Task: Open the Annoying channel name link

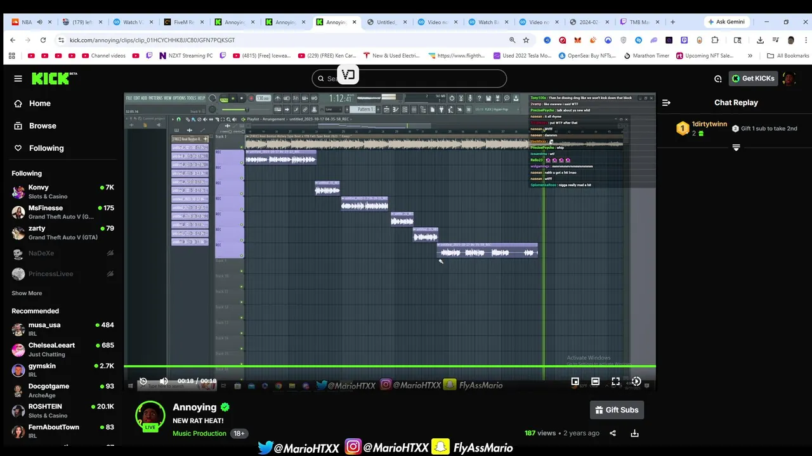Action: (195, 407)
